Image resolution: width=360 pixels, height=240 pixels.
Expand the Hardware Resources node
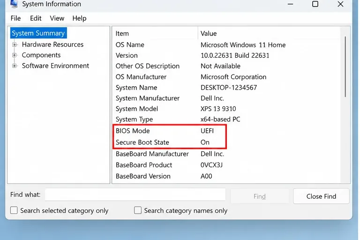15,45
